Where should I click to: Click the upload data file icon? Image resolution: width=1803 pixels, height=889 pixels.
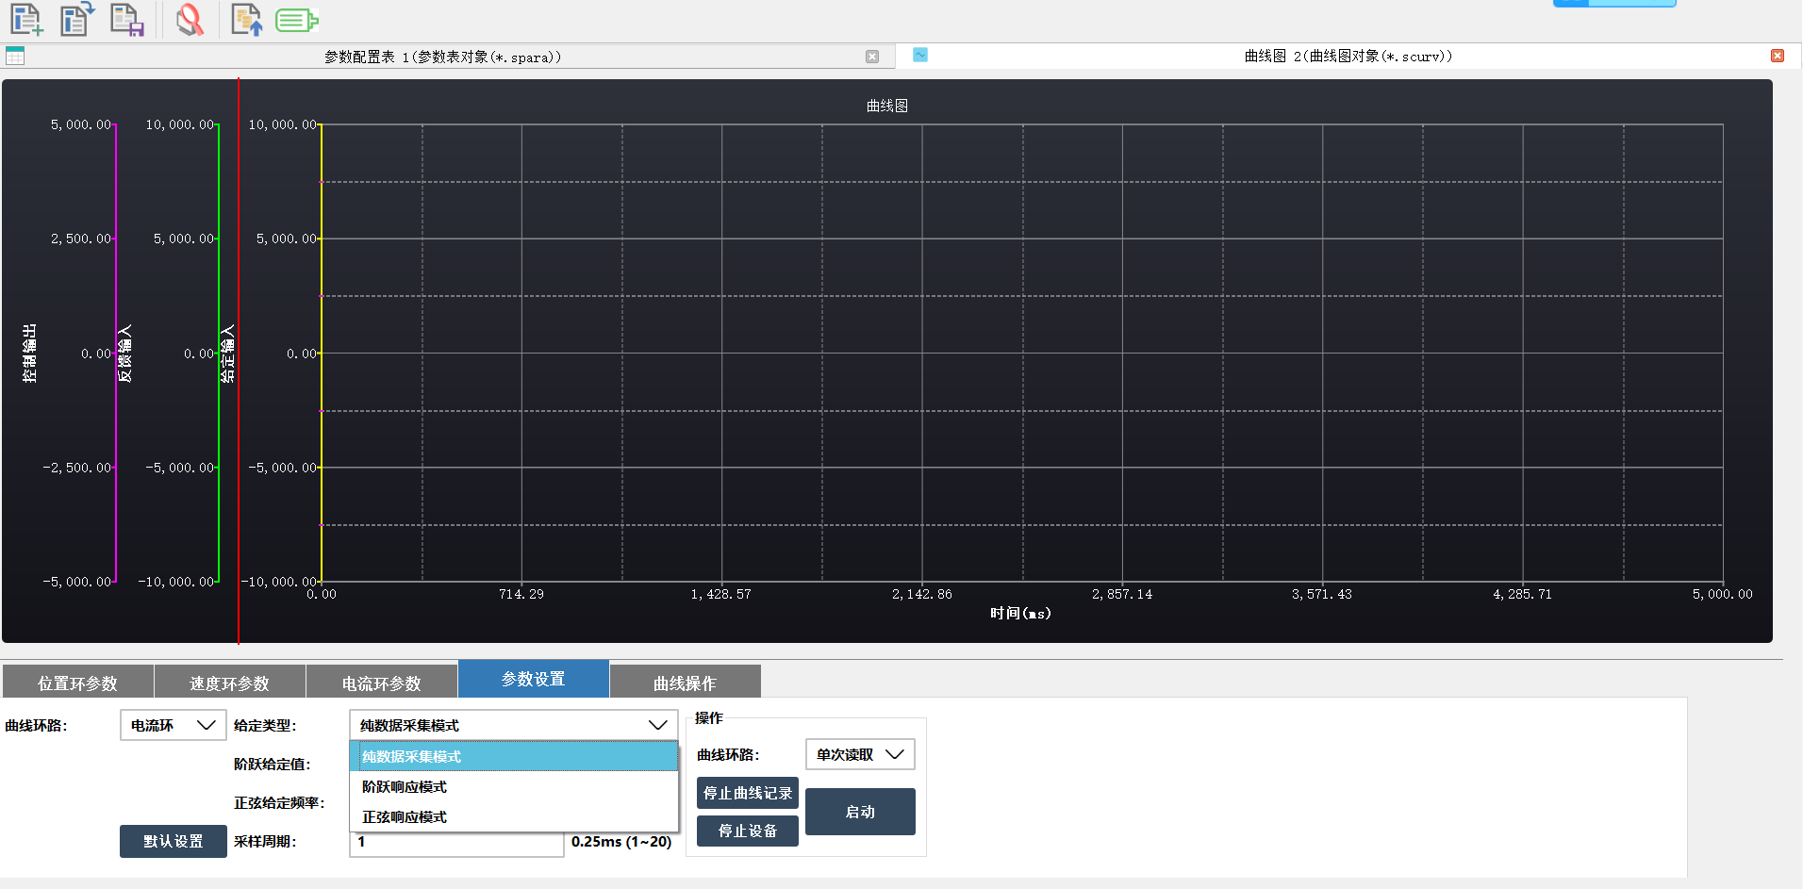(x=246, y=20)
